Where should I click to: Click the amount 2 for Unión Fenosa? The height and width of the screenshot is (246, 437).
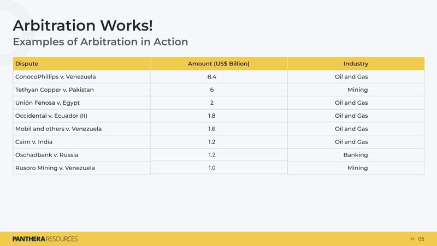click(212, 103)
